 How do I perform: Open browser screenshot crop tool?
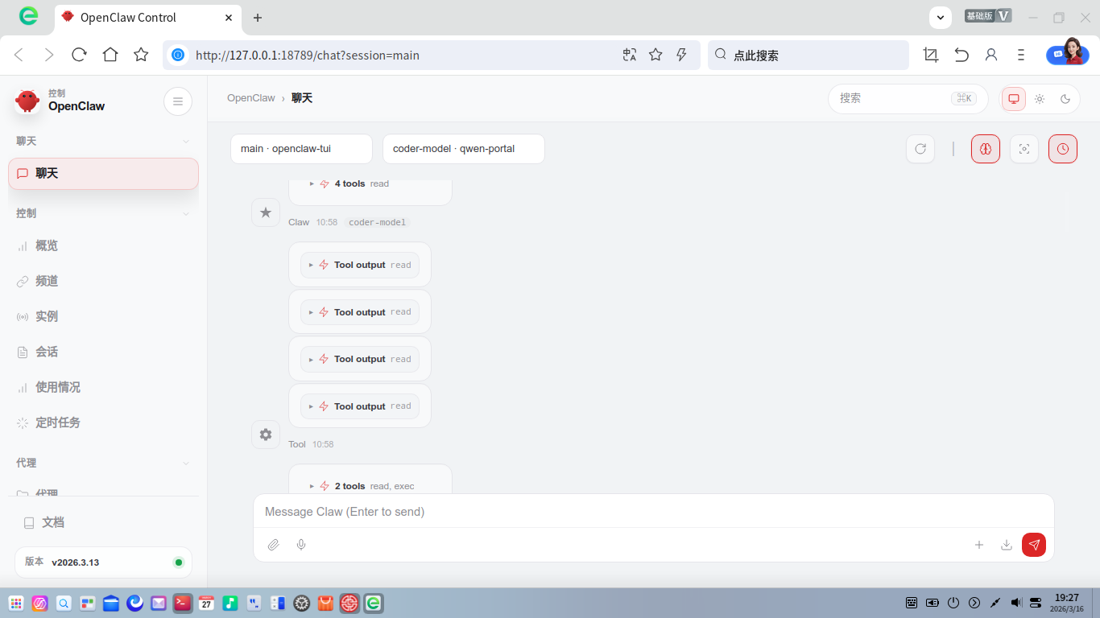[931, 55]
